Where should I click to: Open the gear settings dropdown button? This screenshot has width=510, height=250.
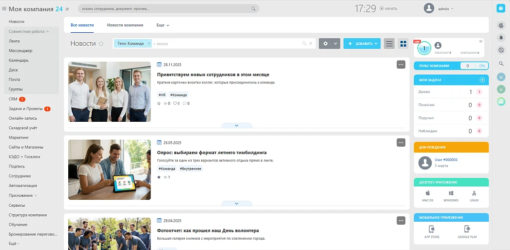(330, 44)
